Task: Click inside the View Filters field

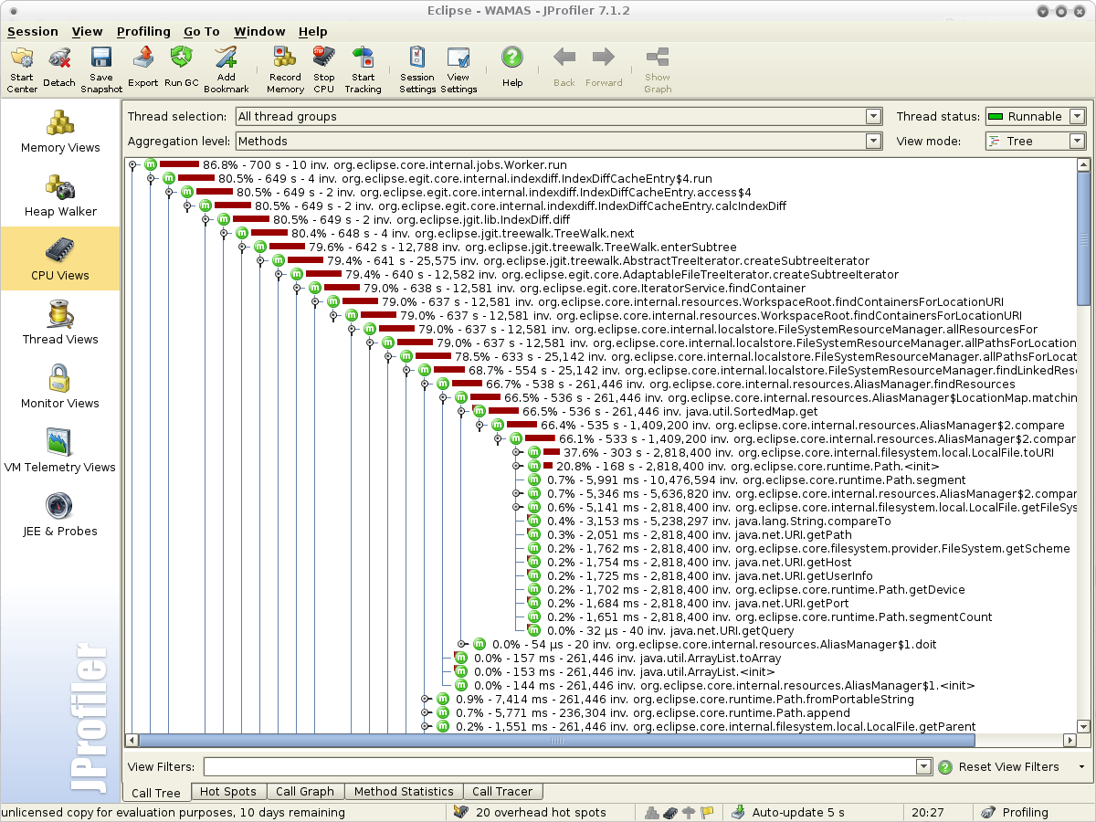Action: pos(559,766)
